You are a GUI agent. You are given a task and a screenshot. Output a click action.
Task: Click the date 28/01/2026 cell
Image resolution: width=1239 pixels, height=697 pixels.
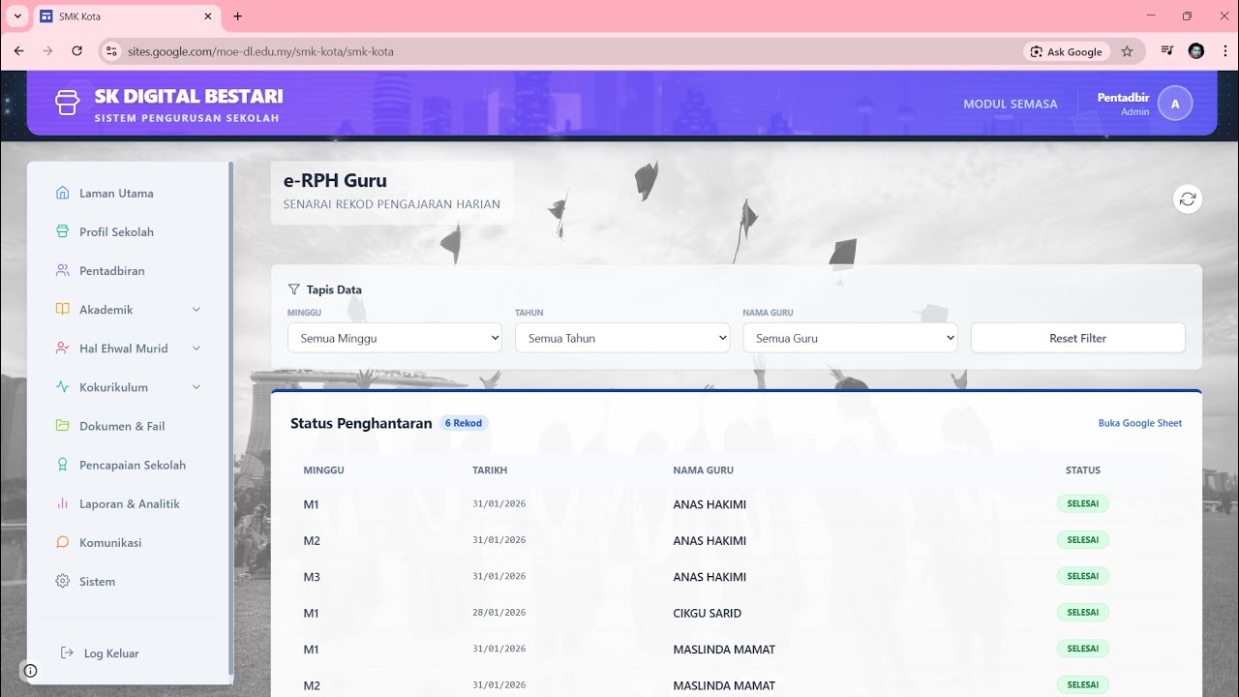[x=499, y=613]
